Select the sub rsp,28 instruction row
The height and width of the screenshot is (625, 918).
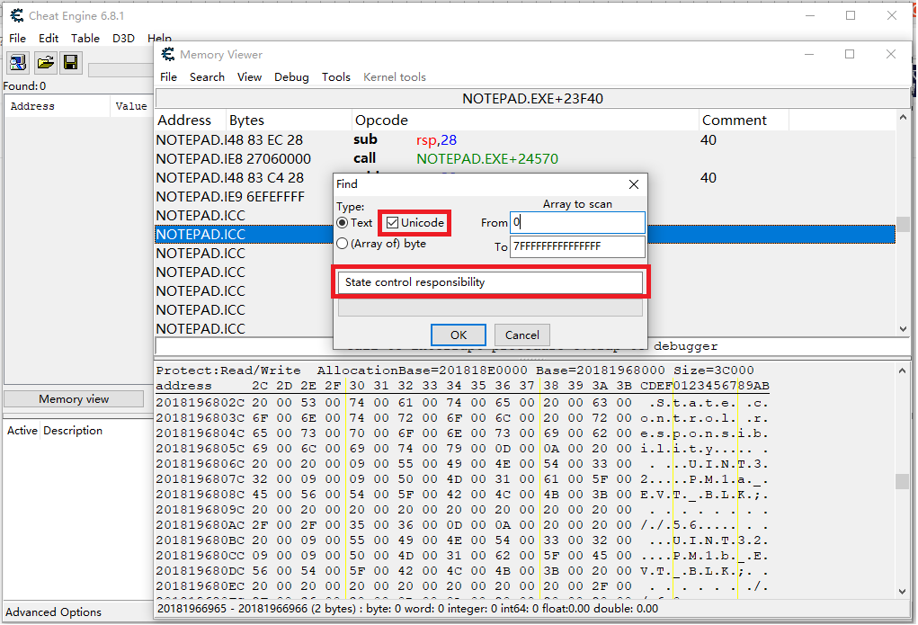click(x=525, y=140)
